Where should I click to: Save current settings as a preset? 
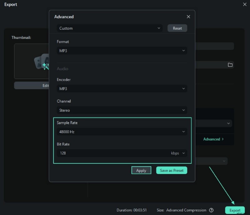[x=172, y=170]
